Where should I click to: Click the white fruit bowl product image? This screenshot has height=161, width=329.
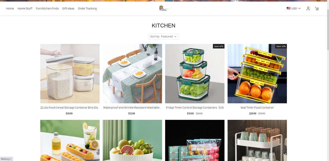tap(132, 141)
